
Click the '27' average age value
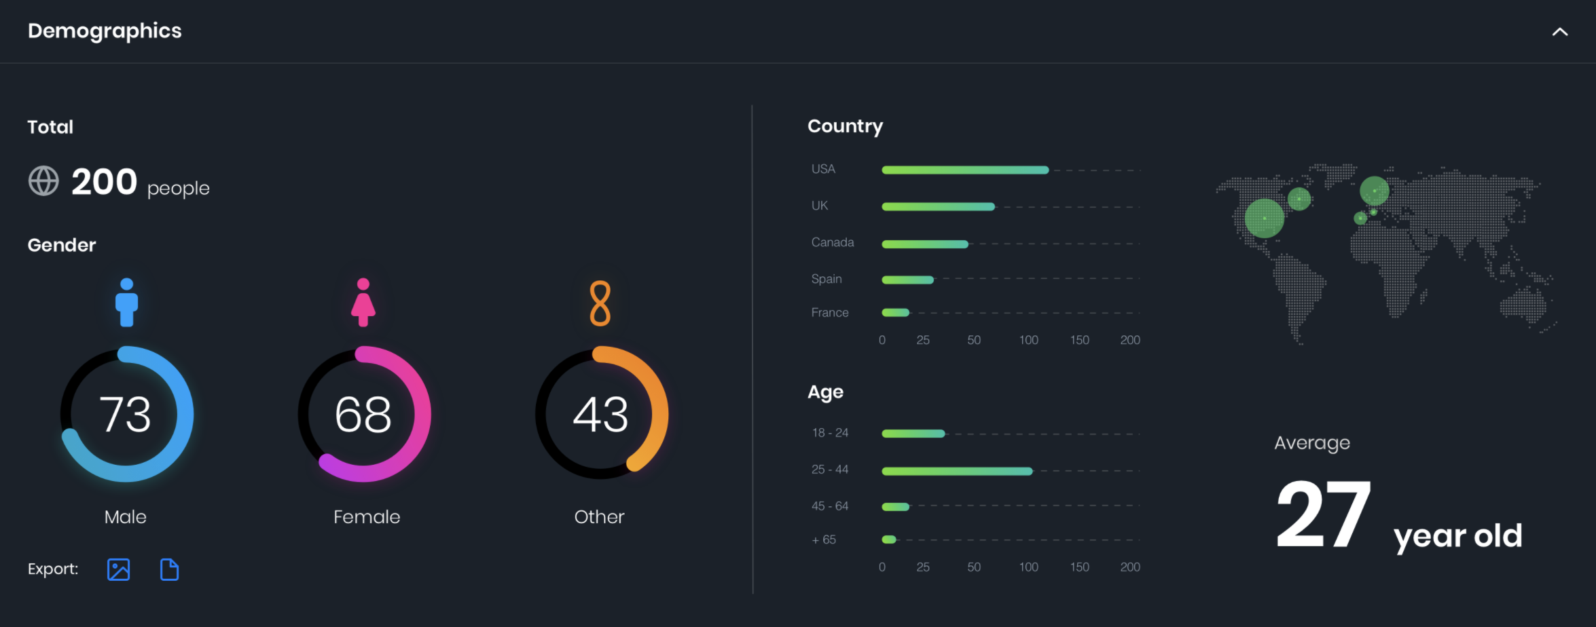(1324, 514)
